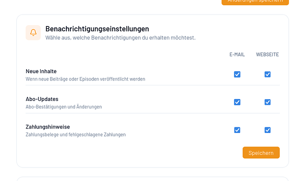
Task: Click the orange bell notification icon
Action: coord(33,33)
